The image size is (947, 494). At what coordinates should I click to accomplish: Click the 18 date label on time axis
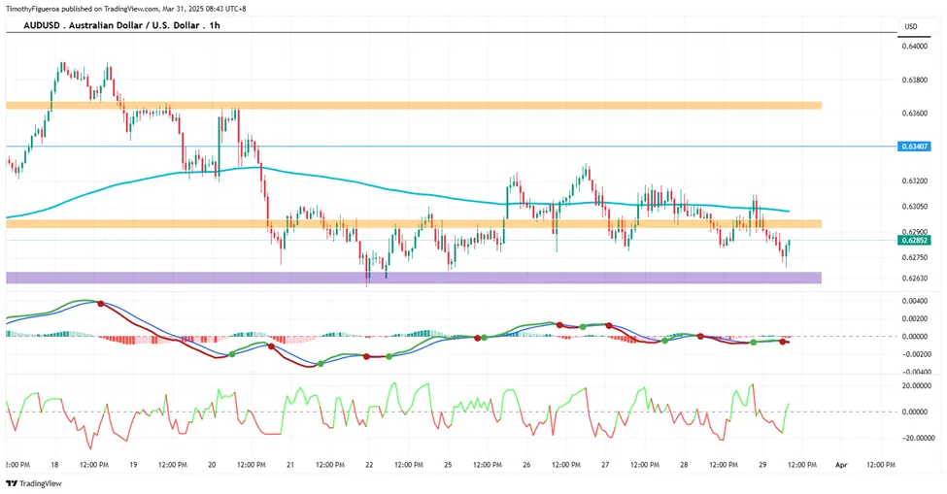coord(55,465)
